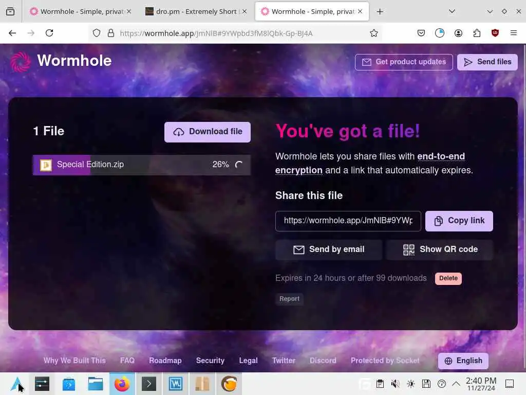Click the brightness tray icon
The width and height of the screenshot is (526, 395).
(410, 384)
